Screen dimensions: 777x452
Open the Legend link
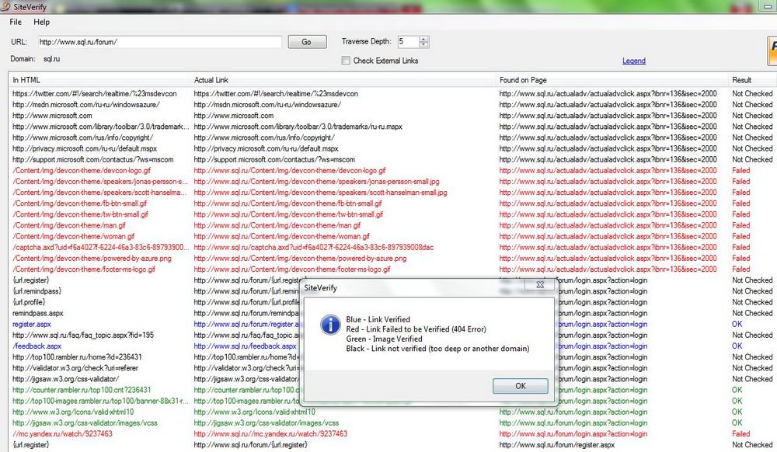click(x=633, y=61)
